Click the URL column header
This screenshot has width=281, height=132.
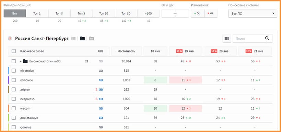coord(101,51)
